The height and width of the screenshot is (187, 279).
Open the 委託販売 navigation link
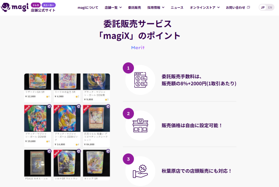[135, 7]
